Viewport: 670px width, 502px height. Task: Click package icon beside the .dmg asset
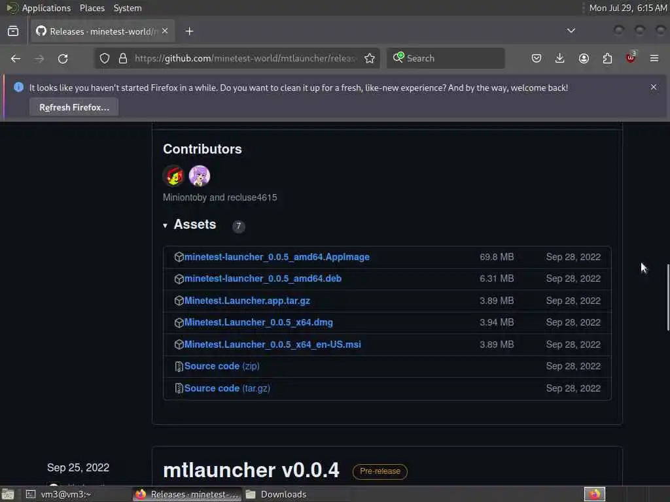tap(179, 322)
